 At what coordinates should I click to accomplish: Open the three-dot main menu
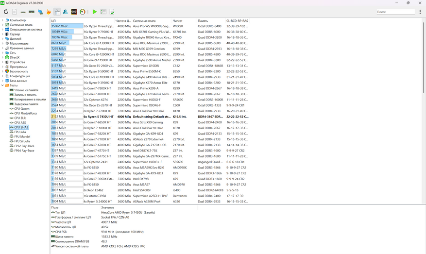pos(420,12)
